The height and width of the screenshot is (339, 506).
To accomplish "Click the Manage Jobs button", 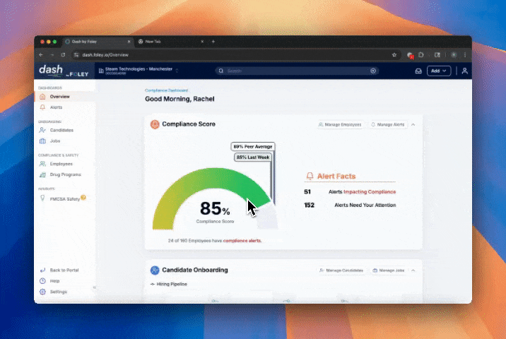I will [388, 270].
